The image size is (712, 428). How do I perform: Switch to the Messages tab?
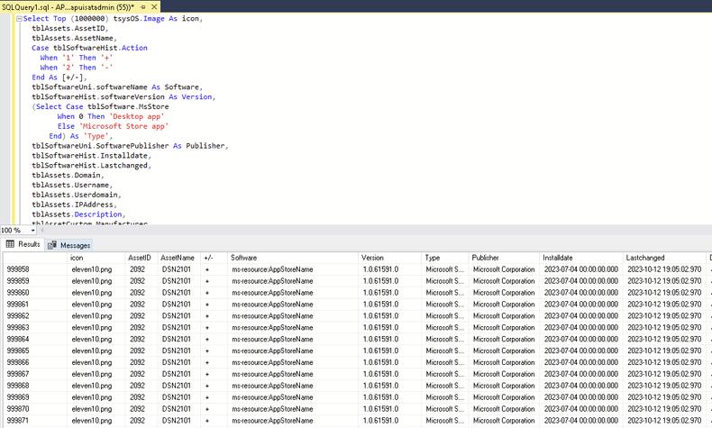pos(75,245)
